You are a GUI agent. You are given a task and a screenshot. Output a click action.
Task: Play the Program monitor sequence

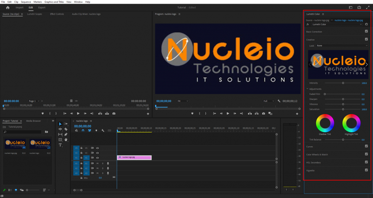(x=228, y=114)
